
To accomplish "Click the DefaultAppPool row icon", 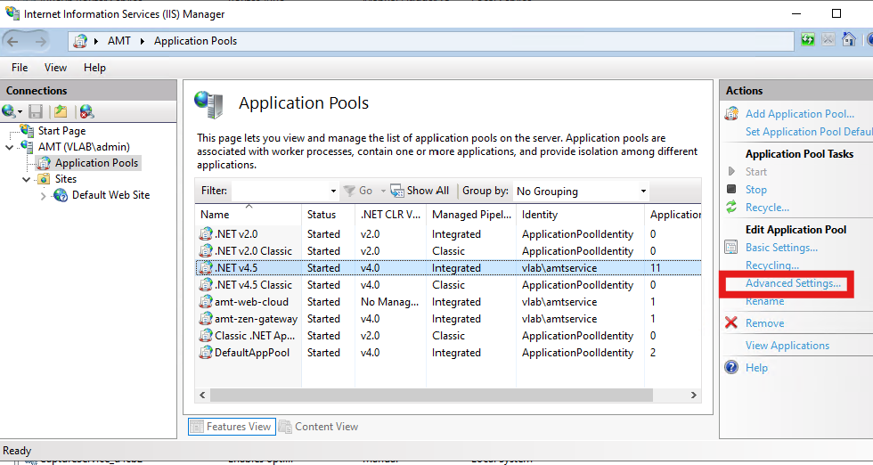I will tap(206, 353).
